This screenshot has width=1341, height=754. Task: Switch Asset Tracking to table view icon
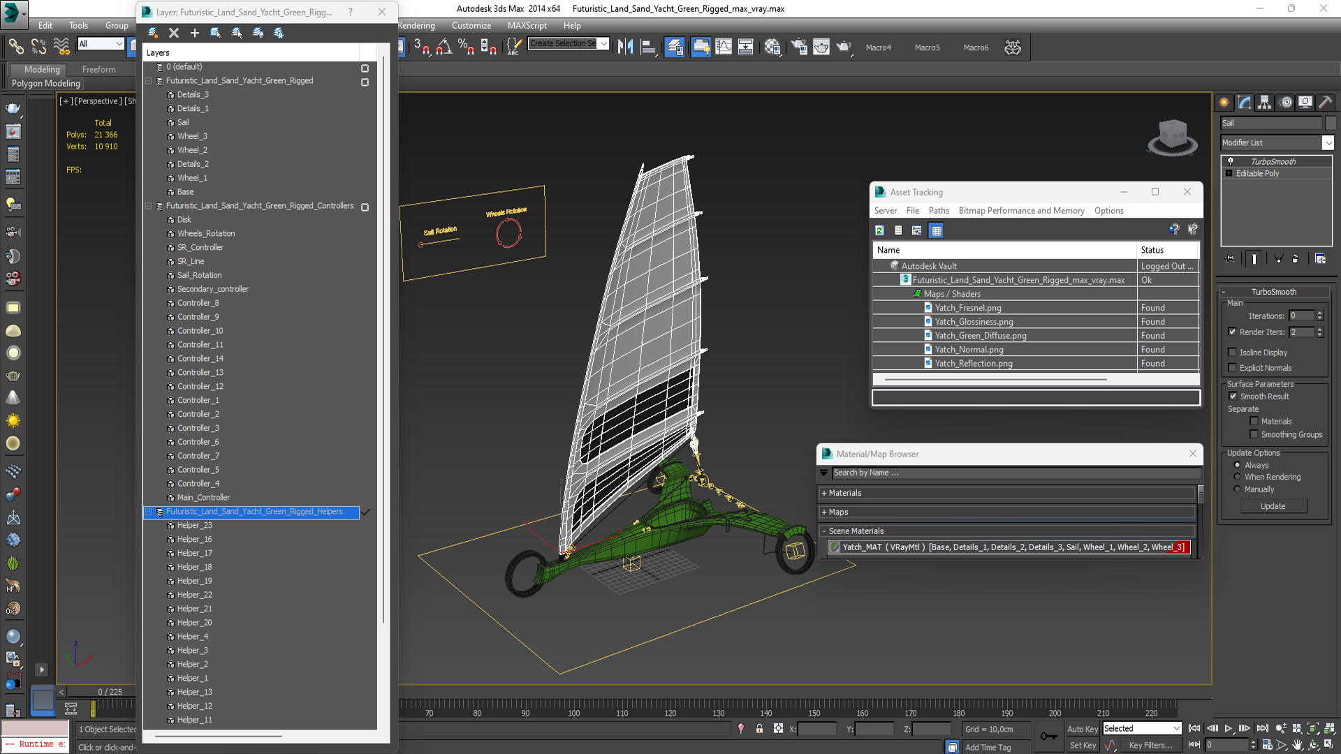point(936,230)
